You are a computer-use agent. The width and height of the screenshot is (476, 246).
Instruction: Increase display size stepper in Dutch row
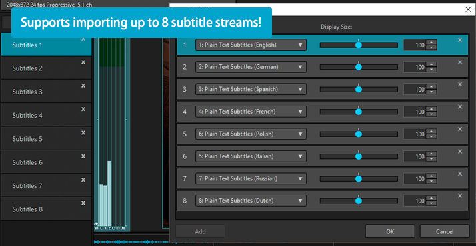(431, 198)
